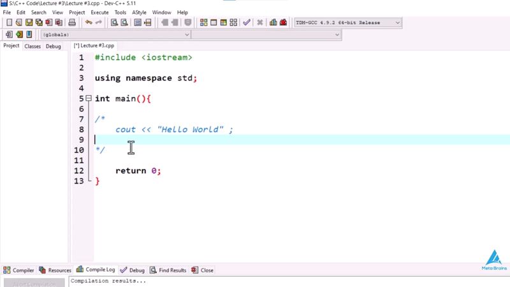Open the Edit menu
The height and width of the screenshot is (287, 510).
coord(21,12)
